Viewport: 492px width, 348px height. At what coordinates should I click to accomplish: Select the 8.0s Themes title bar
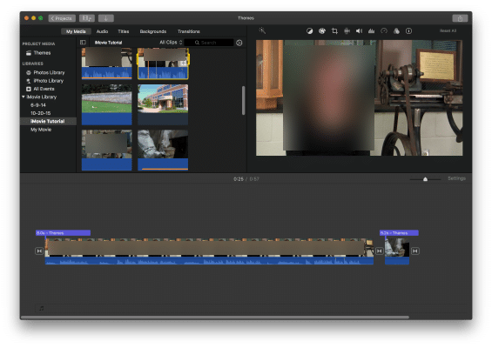pyautogui.click(x=63, y=233)
